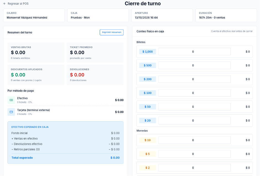Click the Tarjeta (terminal externa) label

click(x=33, y=110)
